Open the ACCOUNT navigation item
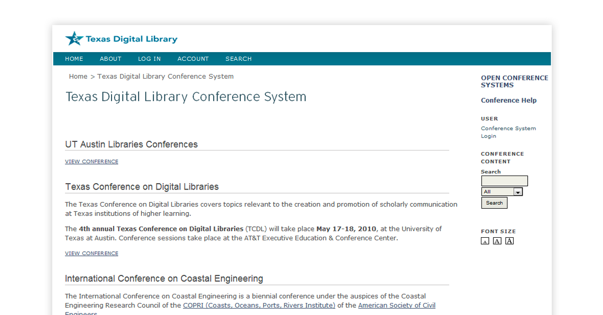 tap(193, 59)
